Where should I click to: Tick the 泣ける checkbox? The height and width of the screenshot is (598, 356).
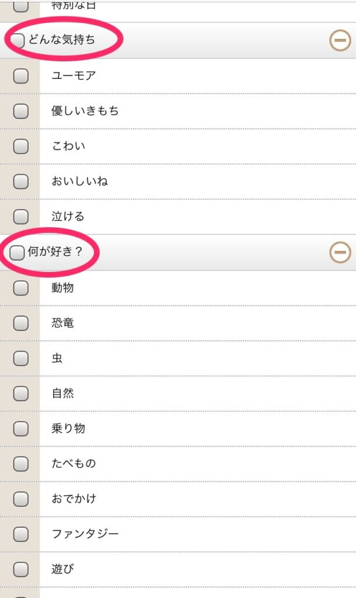(20, 216)
